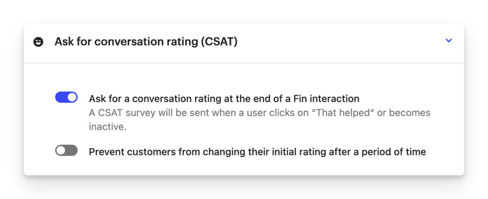Click the smiley face icon in the CSAT header
Screen dimensions: 488x199
pyautogui.click(x=38, y=42)
